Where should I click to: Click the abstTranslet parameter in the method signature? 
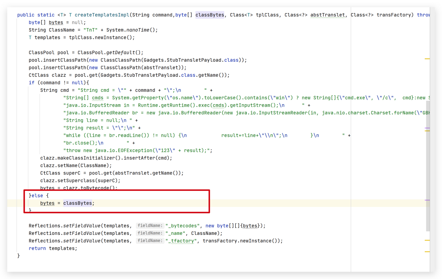tap(327, 15)
